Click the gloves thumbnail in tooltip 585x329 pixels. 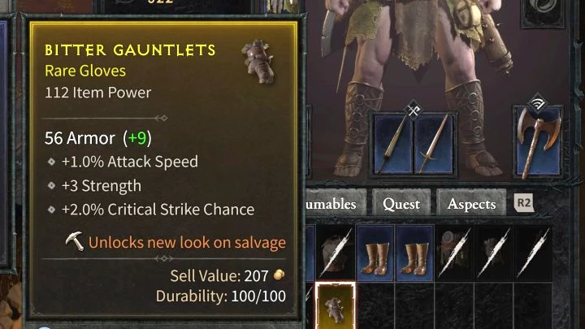click(258, 62)
